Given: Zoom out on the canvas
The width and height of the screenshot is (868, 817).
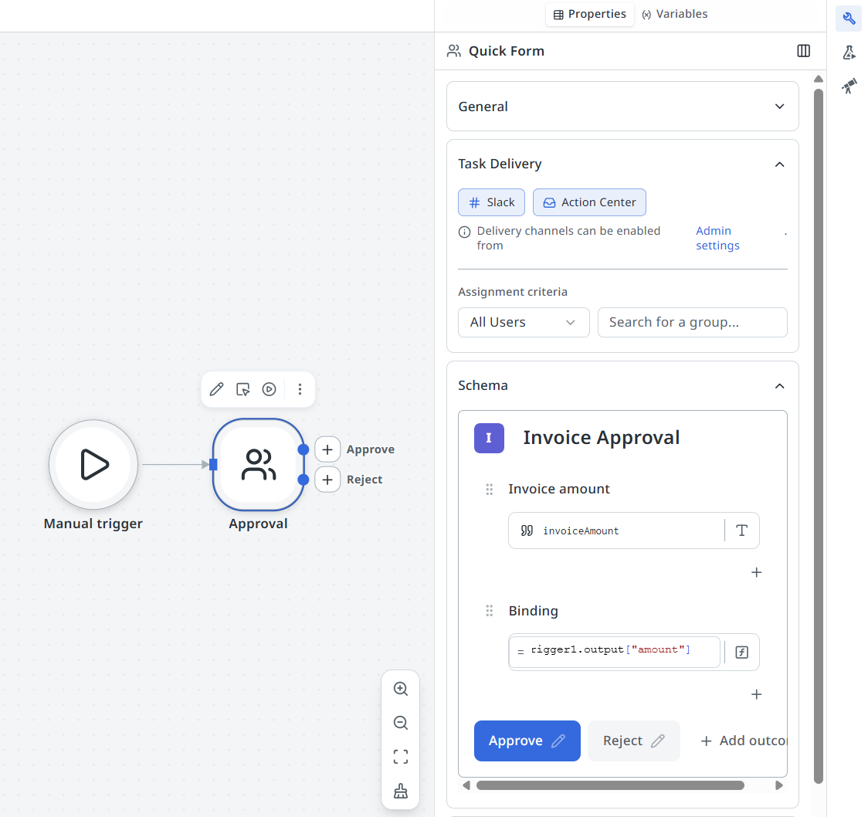Looking at the screenshot, I should coord(401,723).
